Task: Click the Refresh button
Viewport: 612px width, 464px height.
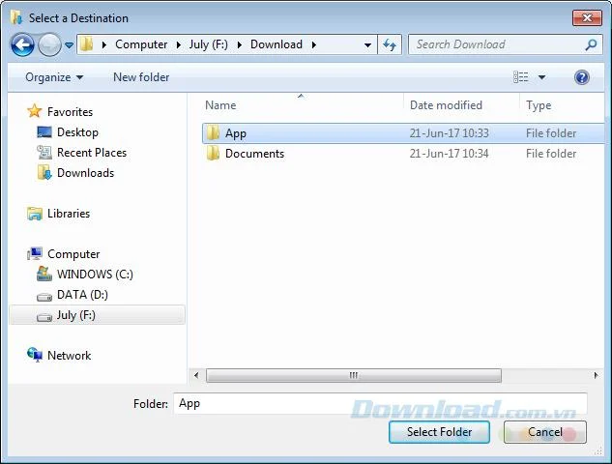Action: [x=390, y=44]
